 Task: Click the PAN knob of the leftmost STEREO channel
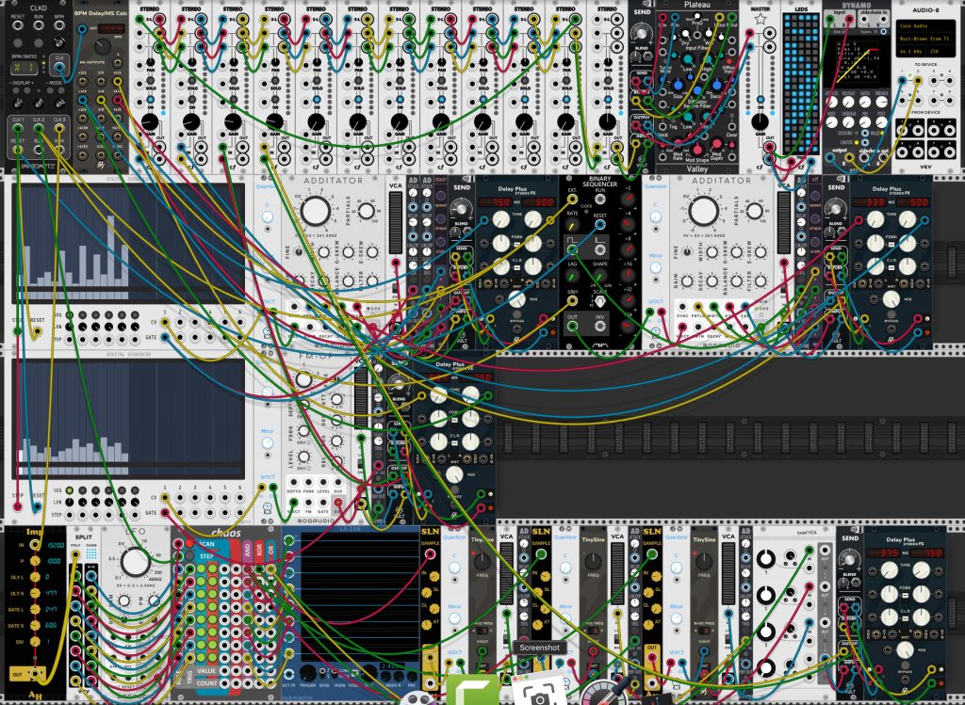tap(150, 63)
